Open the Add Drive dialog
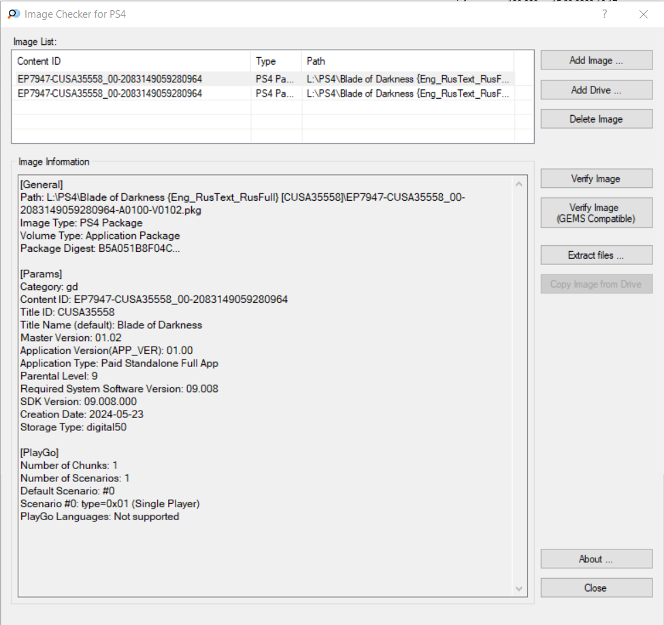 coord(596,90)
